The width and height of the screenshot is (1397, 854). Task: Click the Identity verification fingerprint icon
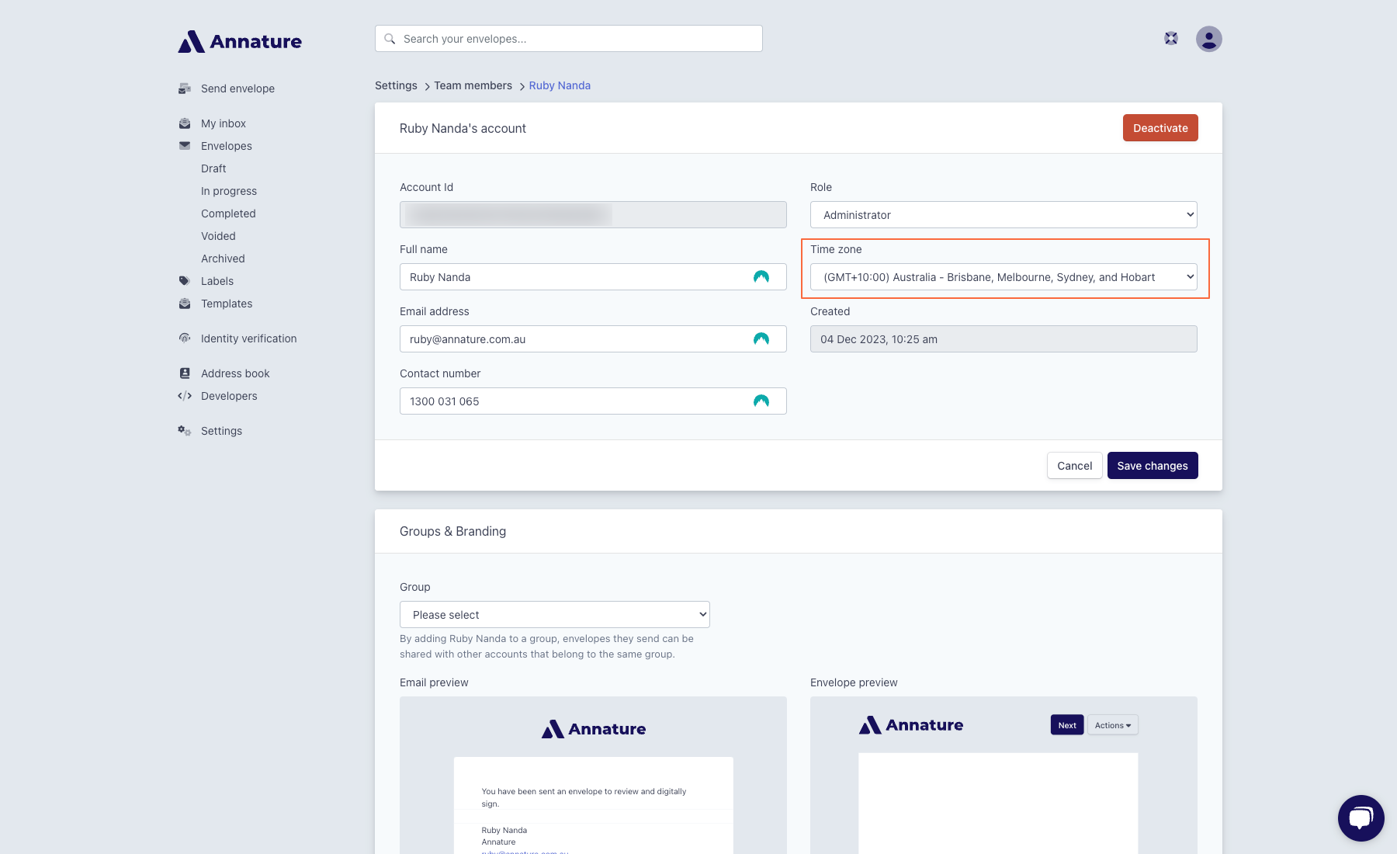(x=185, y=338)
